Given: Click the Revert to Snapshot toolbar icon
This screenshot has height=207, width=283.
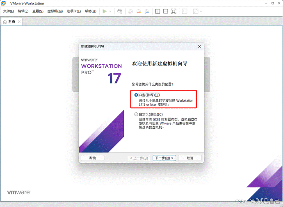Looking at the screenshot, I should click(139, 11).
